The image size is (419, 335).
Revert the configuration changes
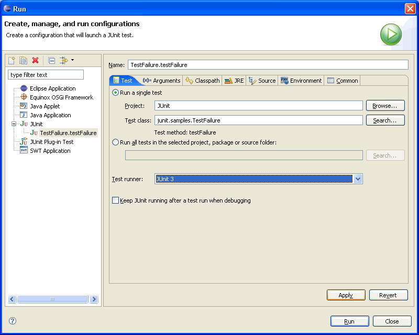[x=388, y=295]
